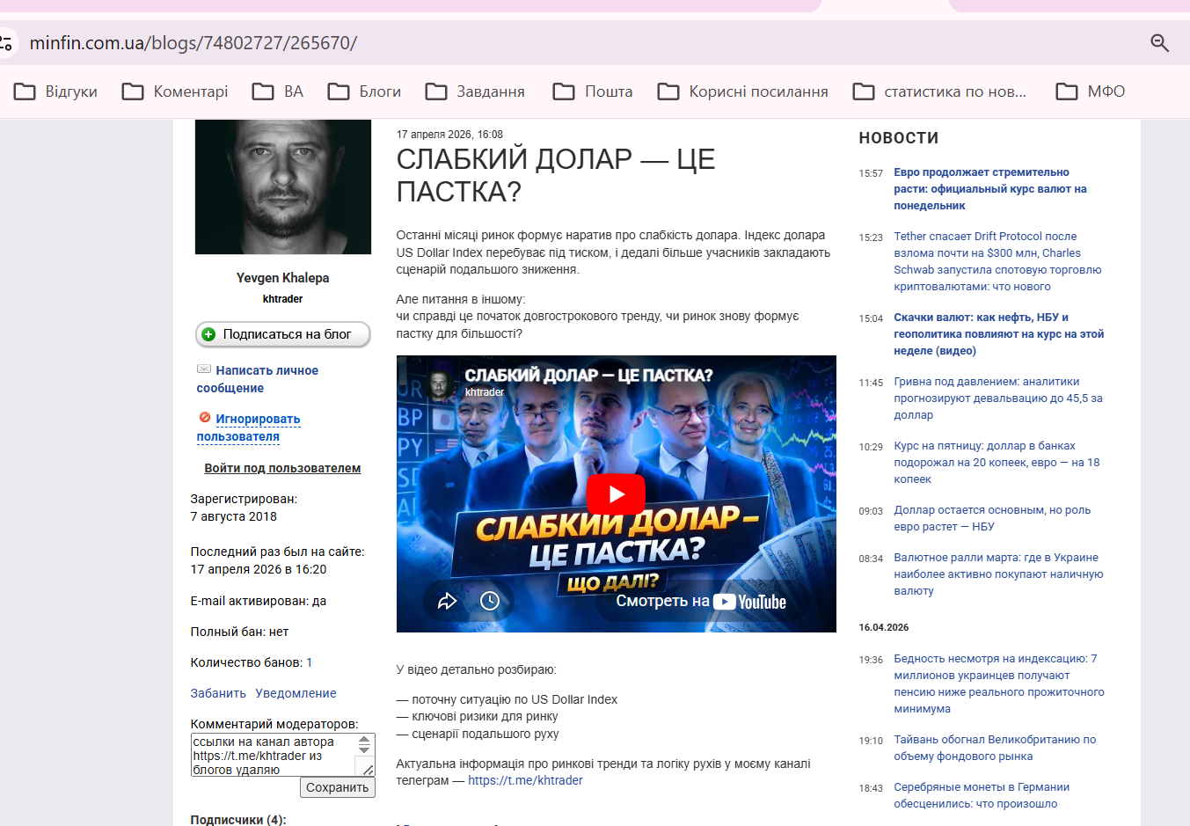1190x826 pixels.
Task: Open the Блоги bookmarks folder
Action: coord(364,91)
